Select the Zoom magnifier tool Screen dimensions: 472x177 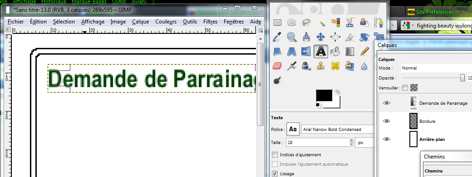[292, 37]
